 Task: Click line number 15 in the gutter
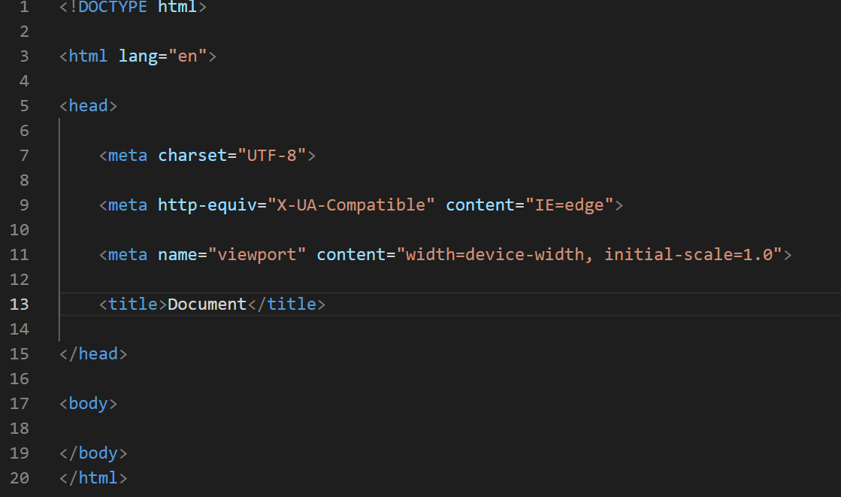point(20,354)
